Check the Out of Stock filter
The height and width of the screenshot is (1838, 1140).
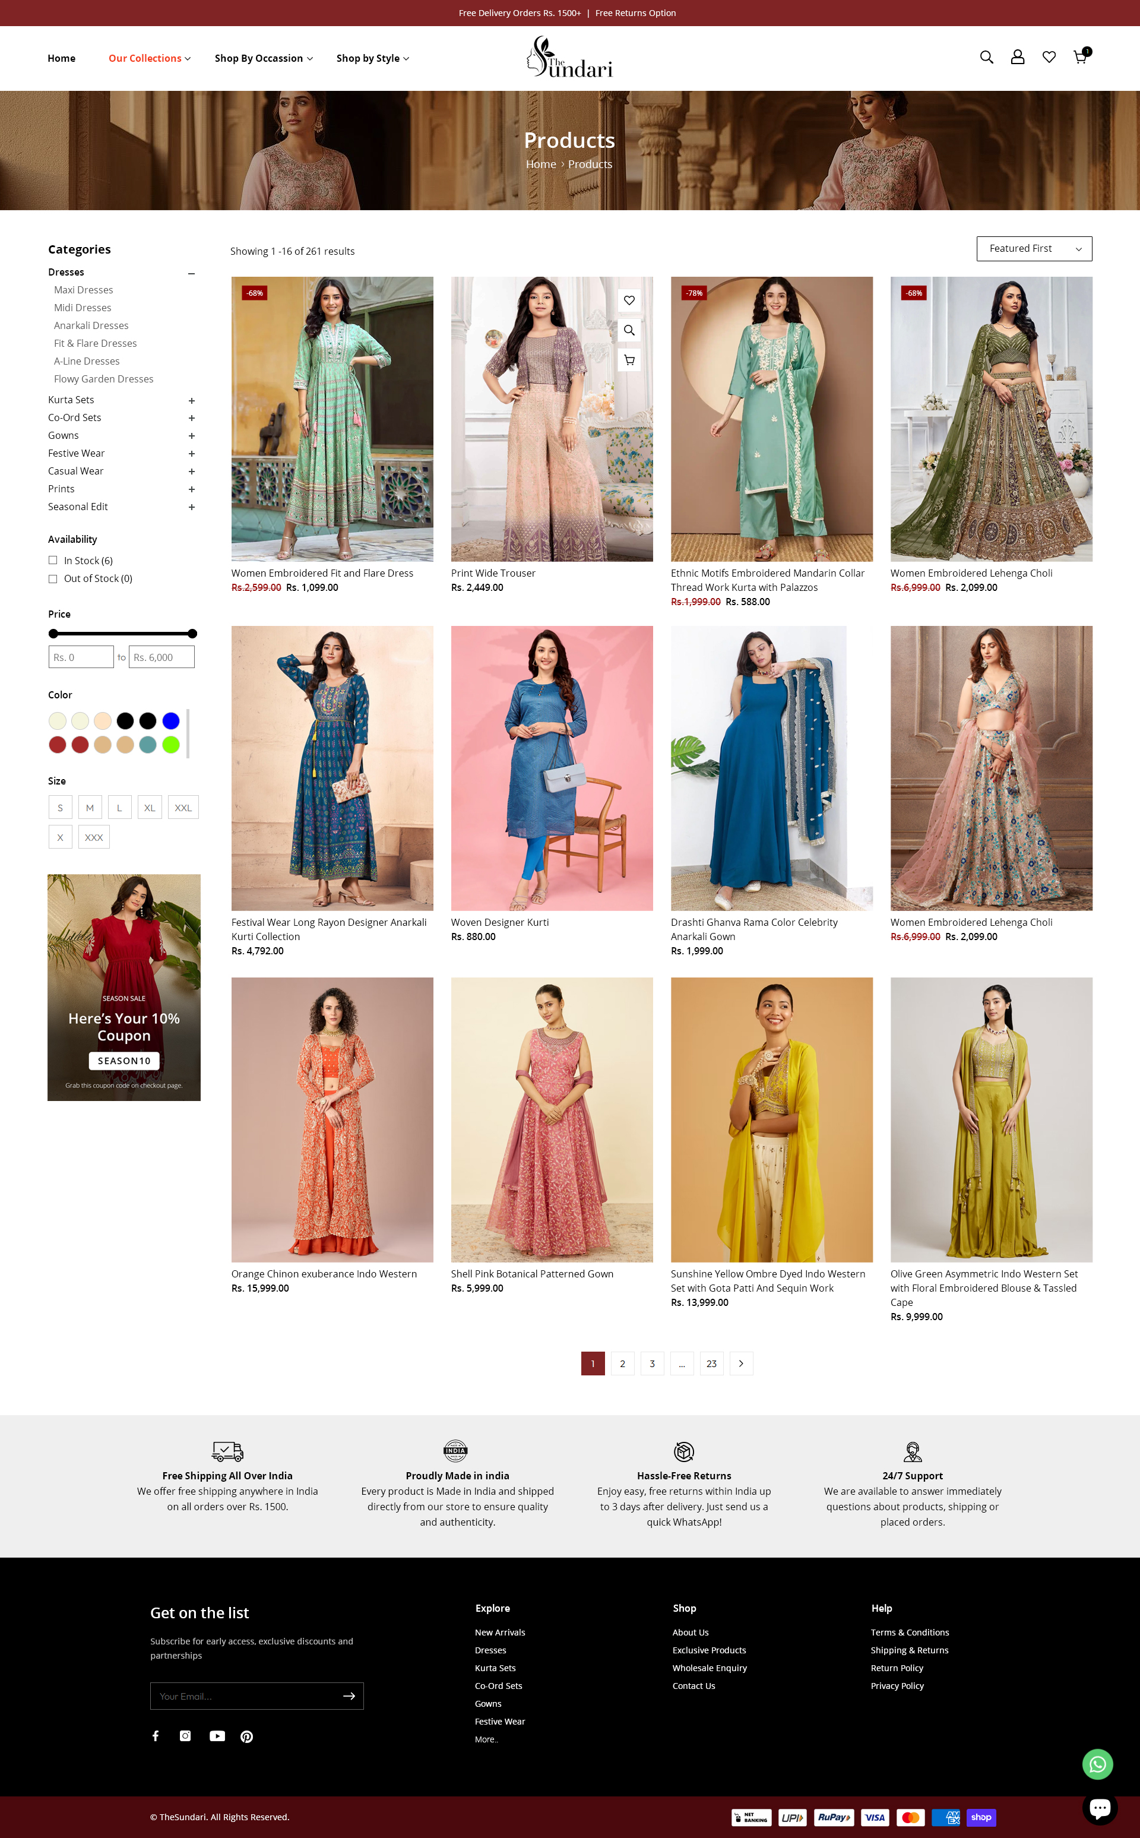coord(53,578)
